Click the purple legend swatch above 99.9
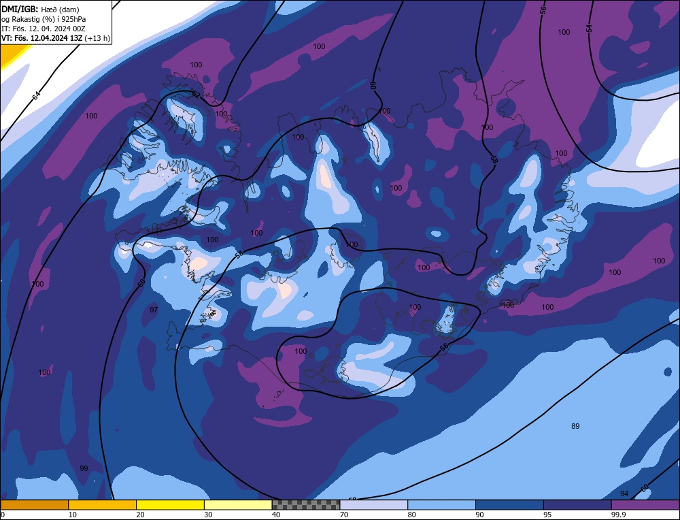 [x=645, y=505]
